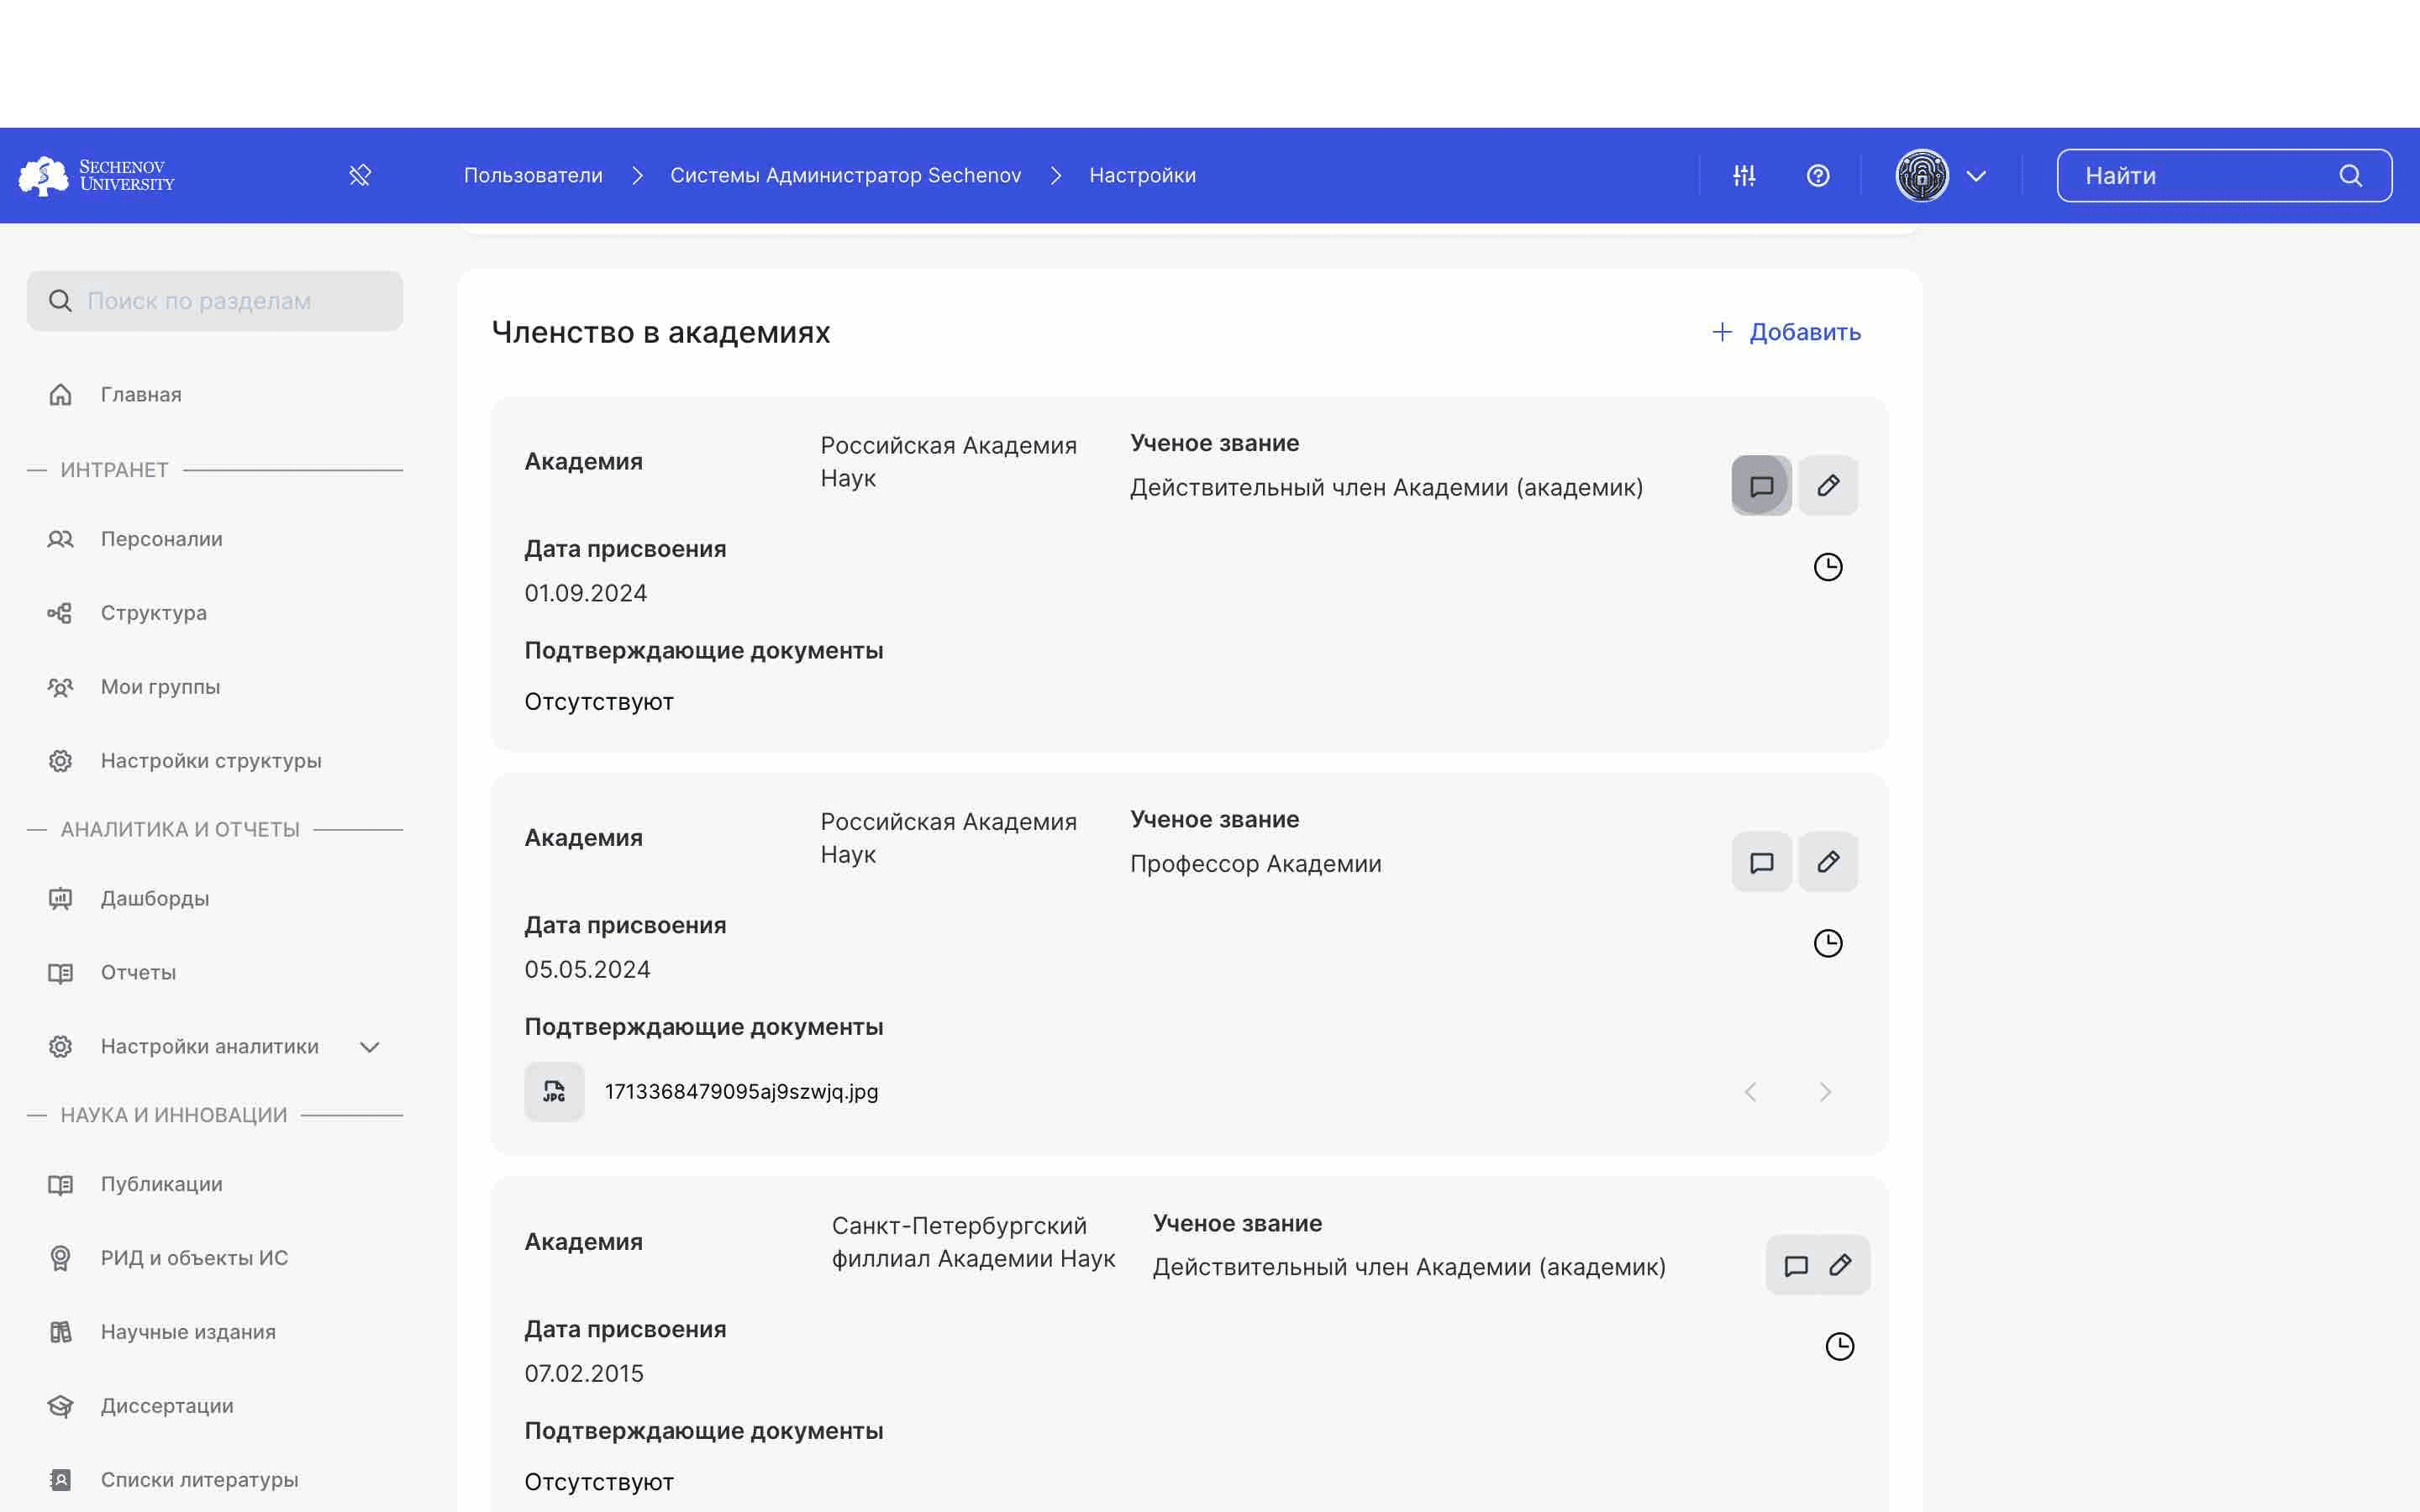Go to Пользователи breadcrumb

(x=533, y=176)
